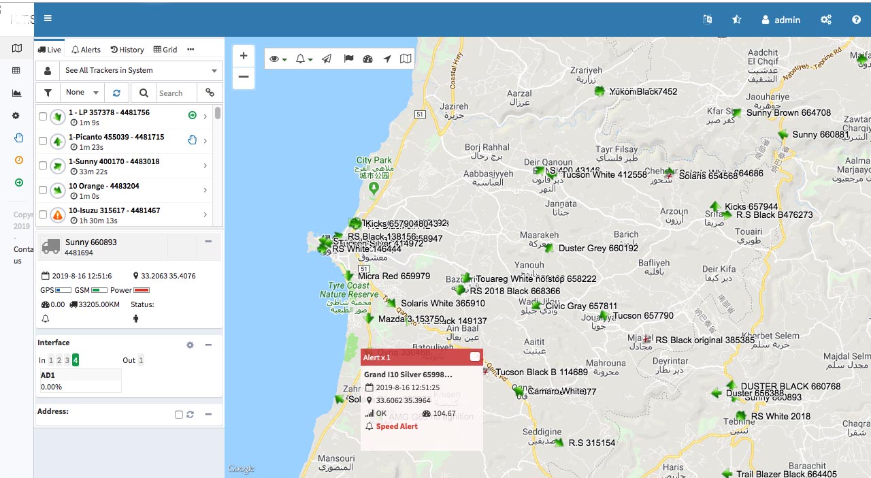Click the bell icon in Sunny details
The height and width of the screenshot is (478, 871).
[x=46, y=319]
